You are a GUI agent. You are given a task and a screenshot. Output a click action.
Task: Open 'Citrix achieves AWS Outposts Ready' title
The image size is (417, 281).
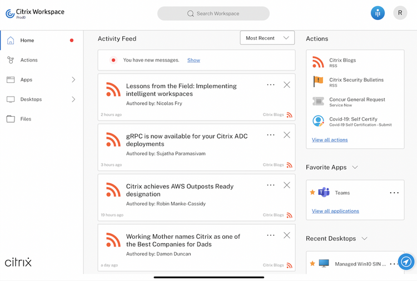pos(180,190)
